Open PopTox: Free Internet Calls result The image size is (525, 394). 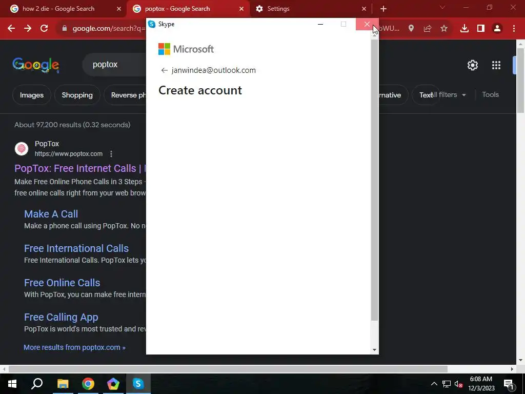click(80, 168)
